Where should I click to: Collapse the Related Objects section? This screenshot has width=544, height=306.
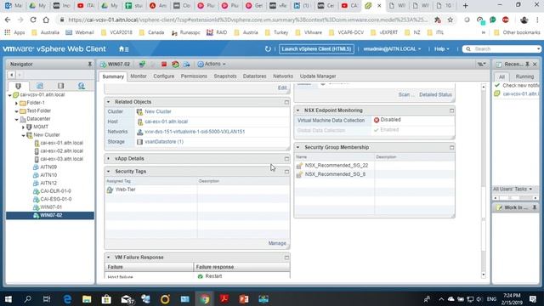pos(108,102)
